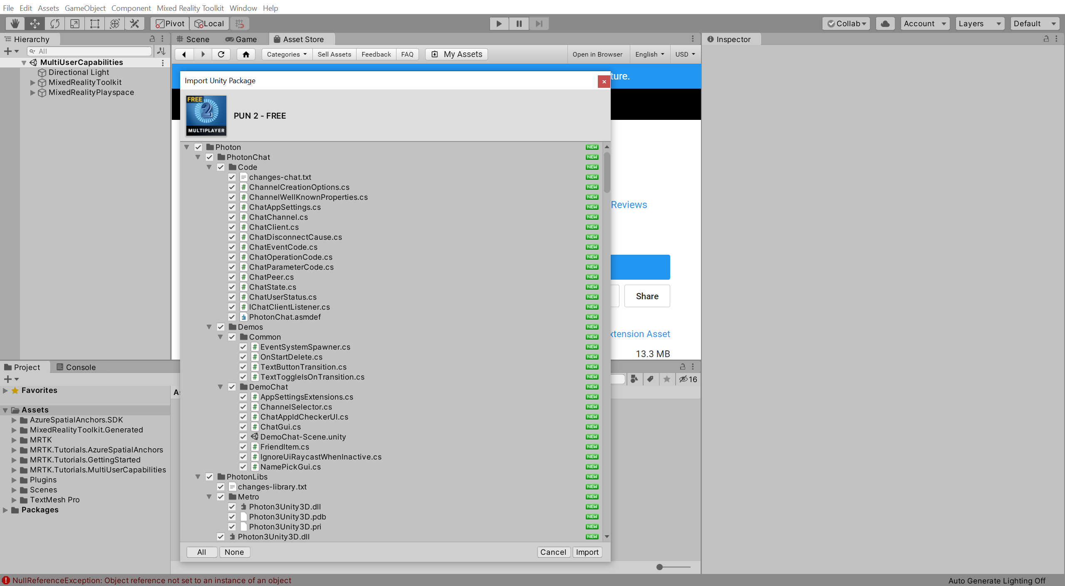Refresh the Asset Store page

pyautogui.click(x=221, y=54)
